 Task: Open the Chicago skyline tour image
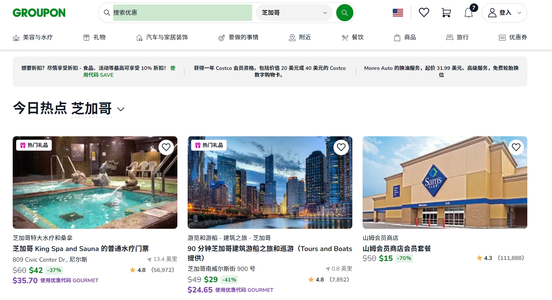(270, 183)
